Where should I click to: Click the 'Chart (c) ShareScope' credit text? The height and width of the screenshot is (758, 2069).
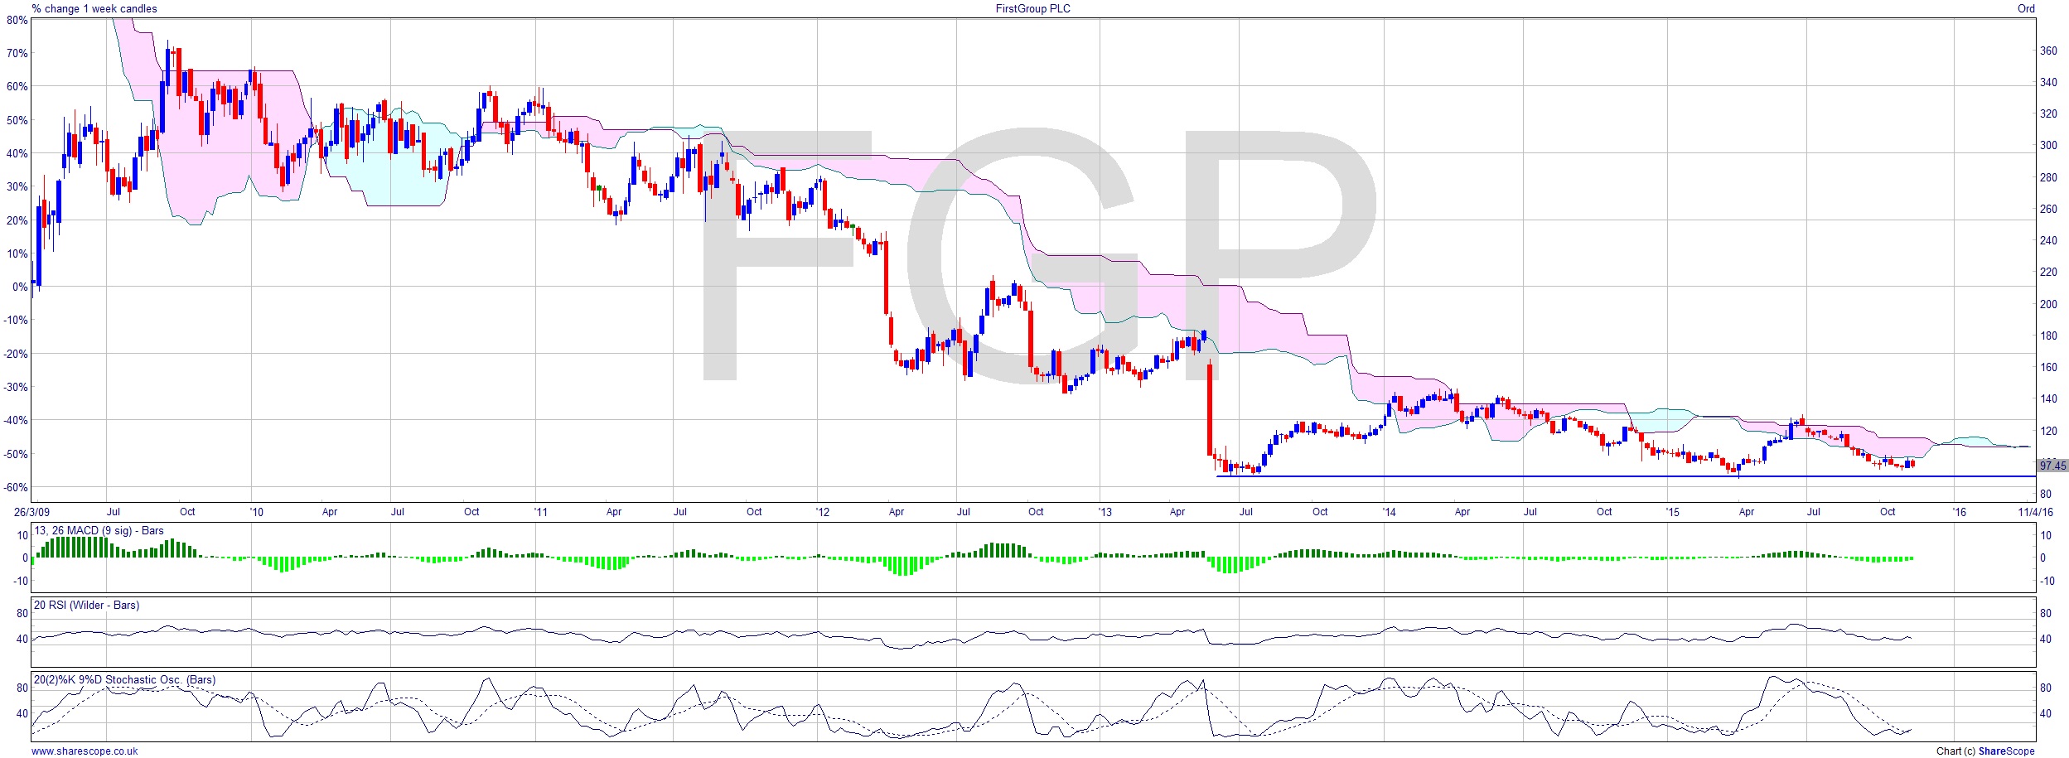point(1985,751)
